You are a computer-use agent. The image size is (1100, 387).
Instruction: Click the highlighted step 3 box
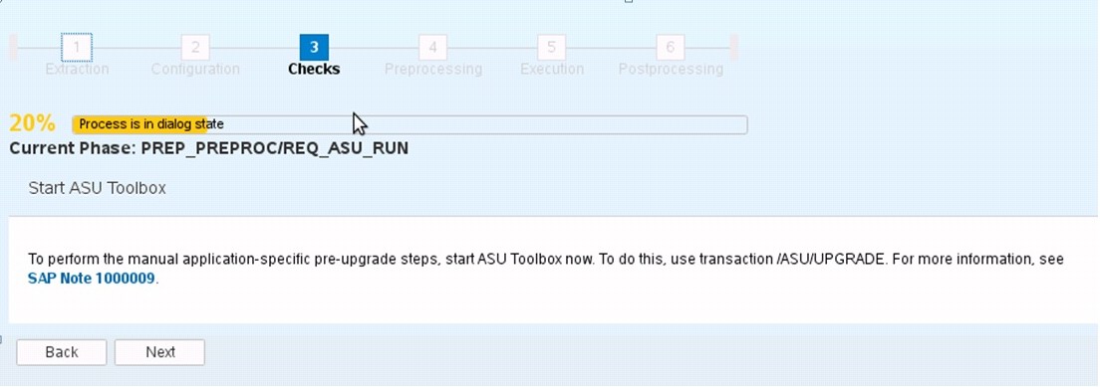(314, 47)
